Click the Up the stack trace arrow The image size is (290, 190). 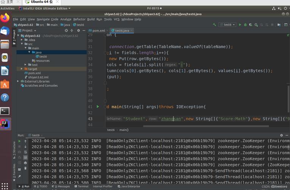25,141
